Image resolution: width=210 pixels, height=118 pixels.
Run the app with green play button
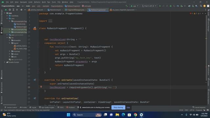point(160,6)
